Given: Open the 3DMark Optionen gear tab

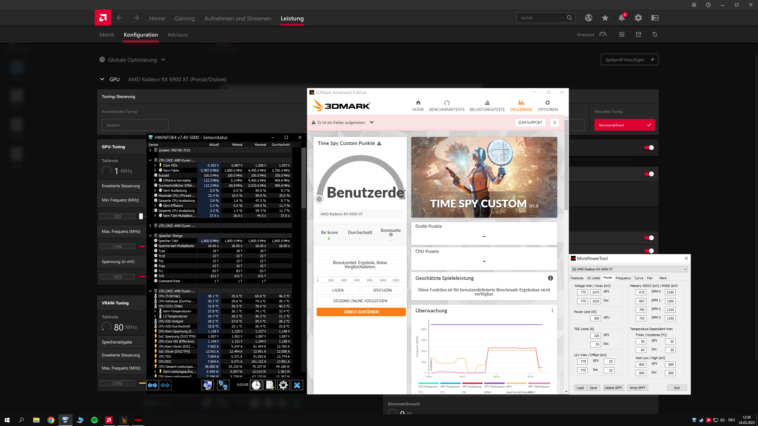Looking at the screenshot, I should (x=547, y=106).
